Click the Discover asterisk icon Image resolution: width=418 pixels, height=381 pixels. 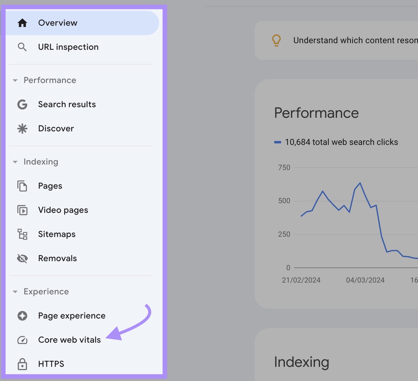click(22, 128)
